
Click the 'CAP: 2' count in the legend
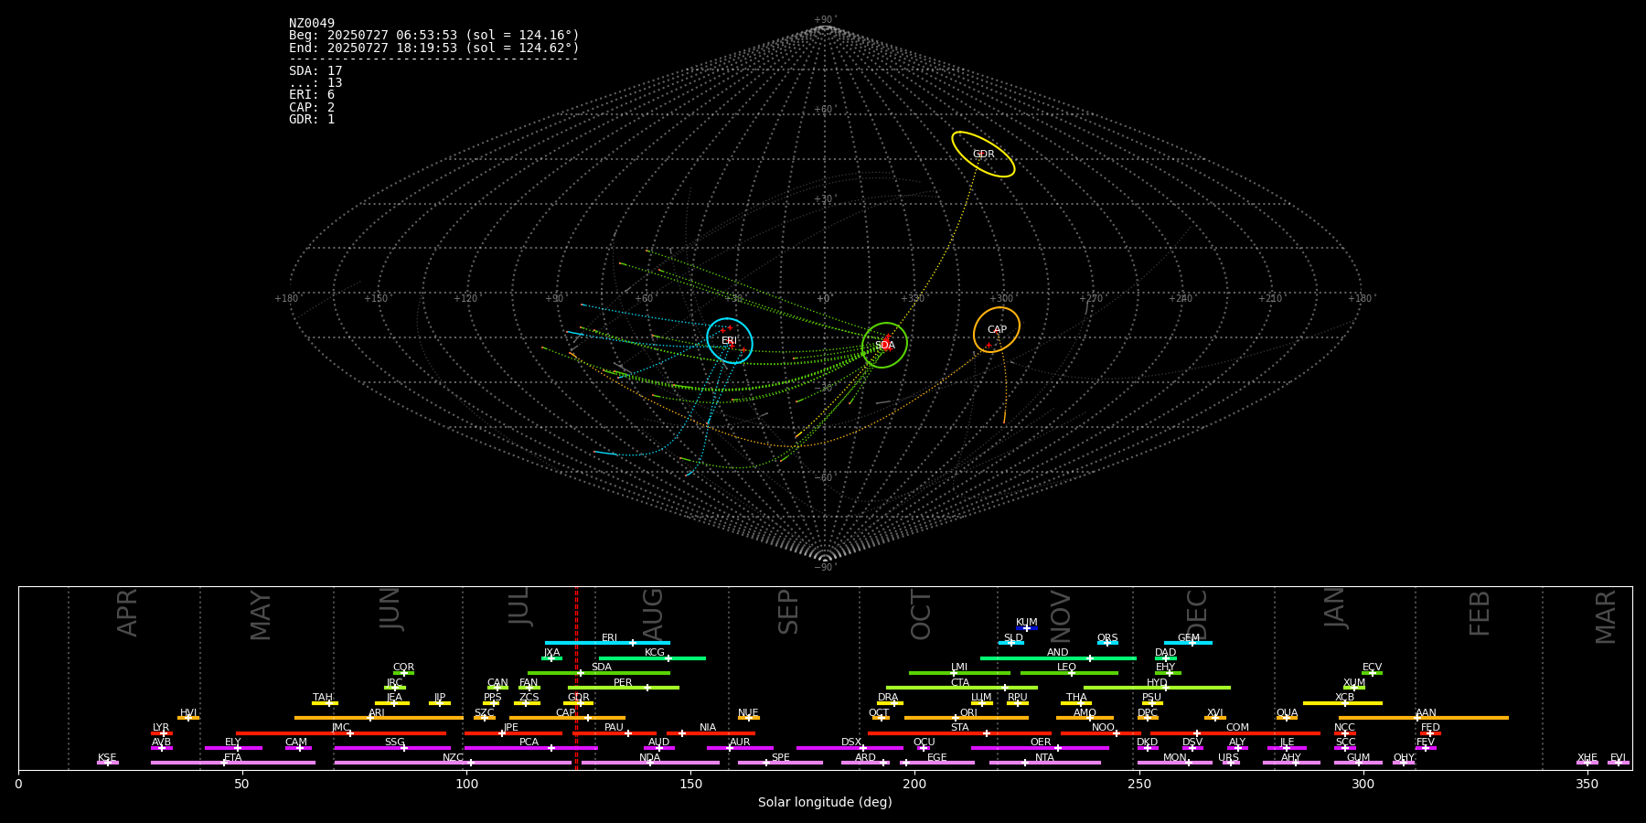312,108
